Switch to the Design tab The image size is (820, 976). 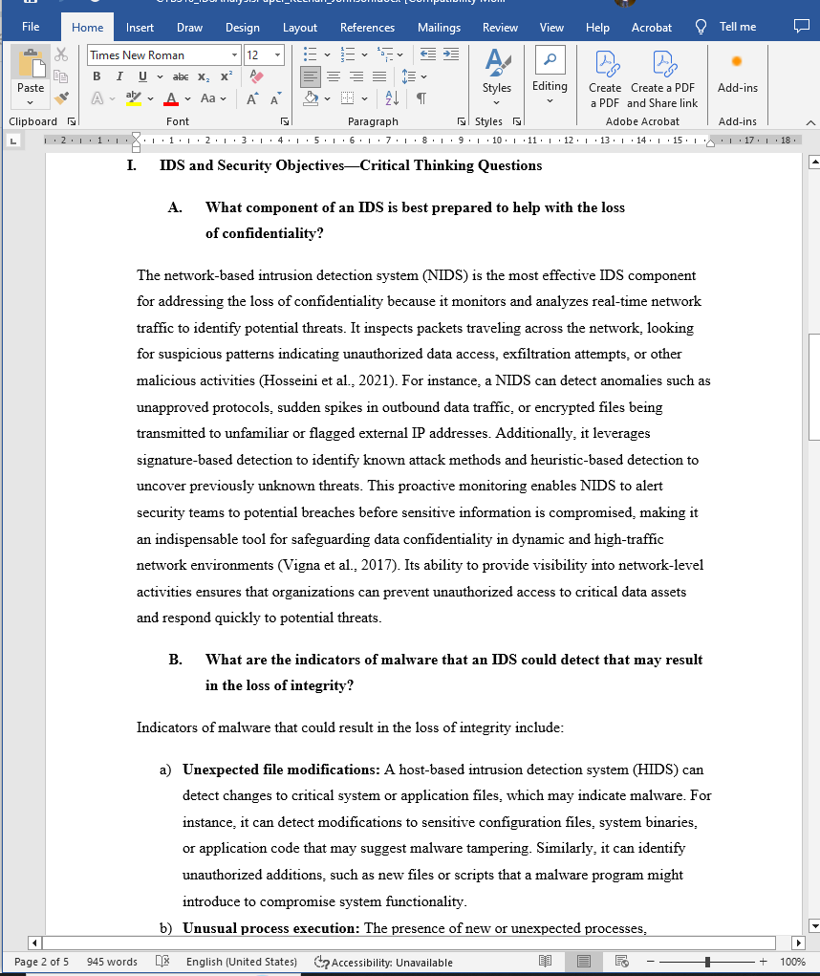tap(243, 28)
